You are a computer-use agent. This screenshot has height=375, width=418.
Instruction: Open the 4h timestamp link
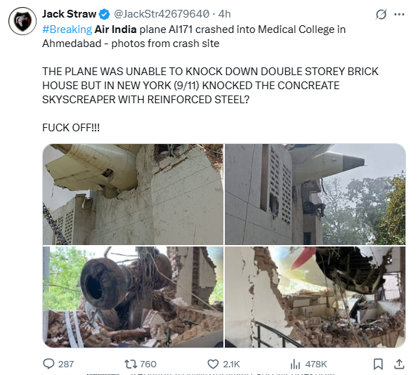pyautogui.click(x=225, y=14)
